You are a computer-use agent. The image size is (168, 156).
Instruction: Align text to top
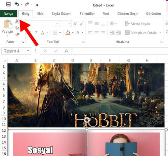tap(90, 23)
